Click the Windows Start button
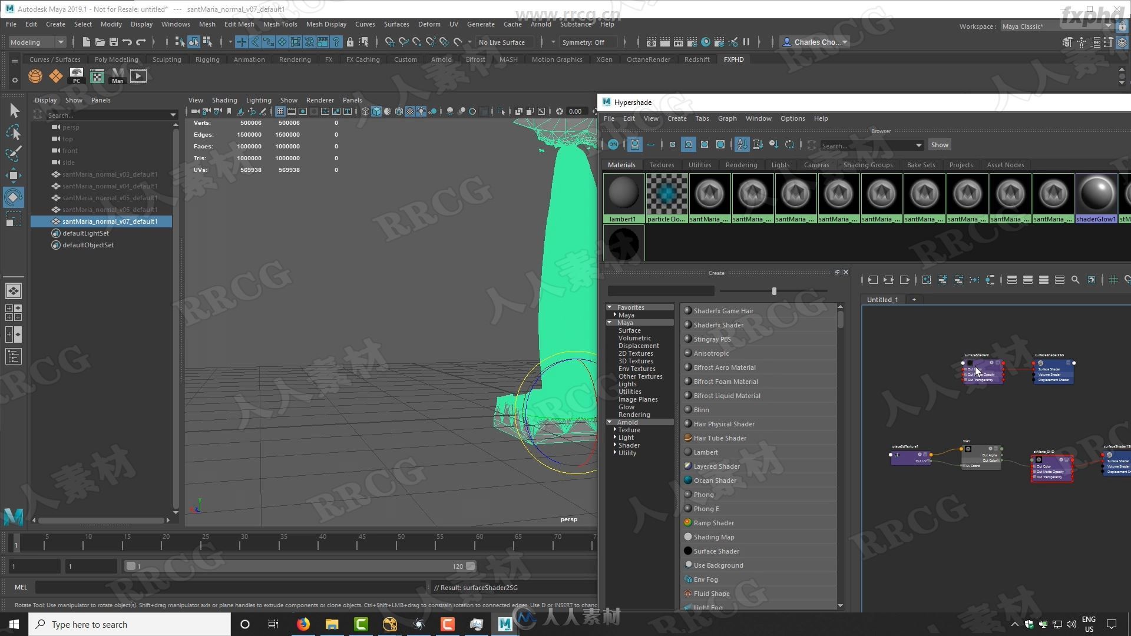Screen dimensions: 1131x636 click(14, 624)
